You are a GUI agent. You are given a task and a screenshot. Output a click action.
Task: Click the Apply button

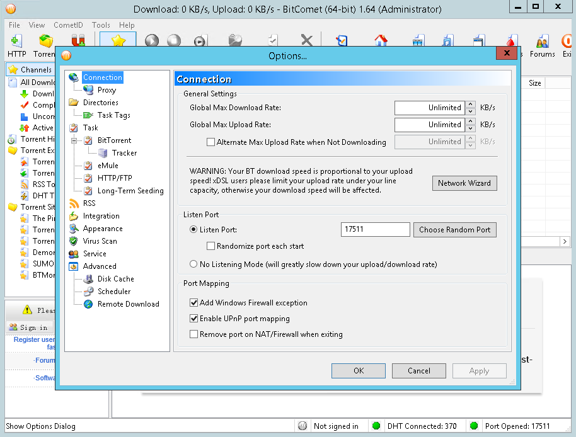pyautogui.click(x=479, y=371)
